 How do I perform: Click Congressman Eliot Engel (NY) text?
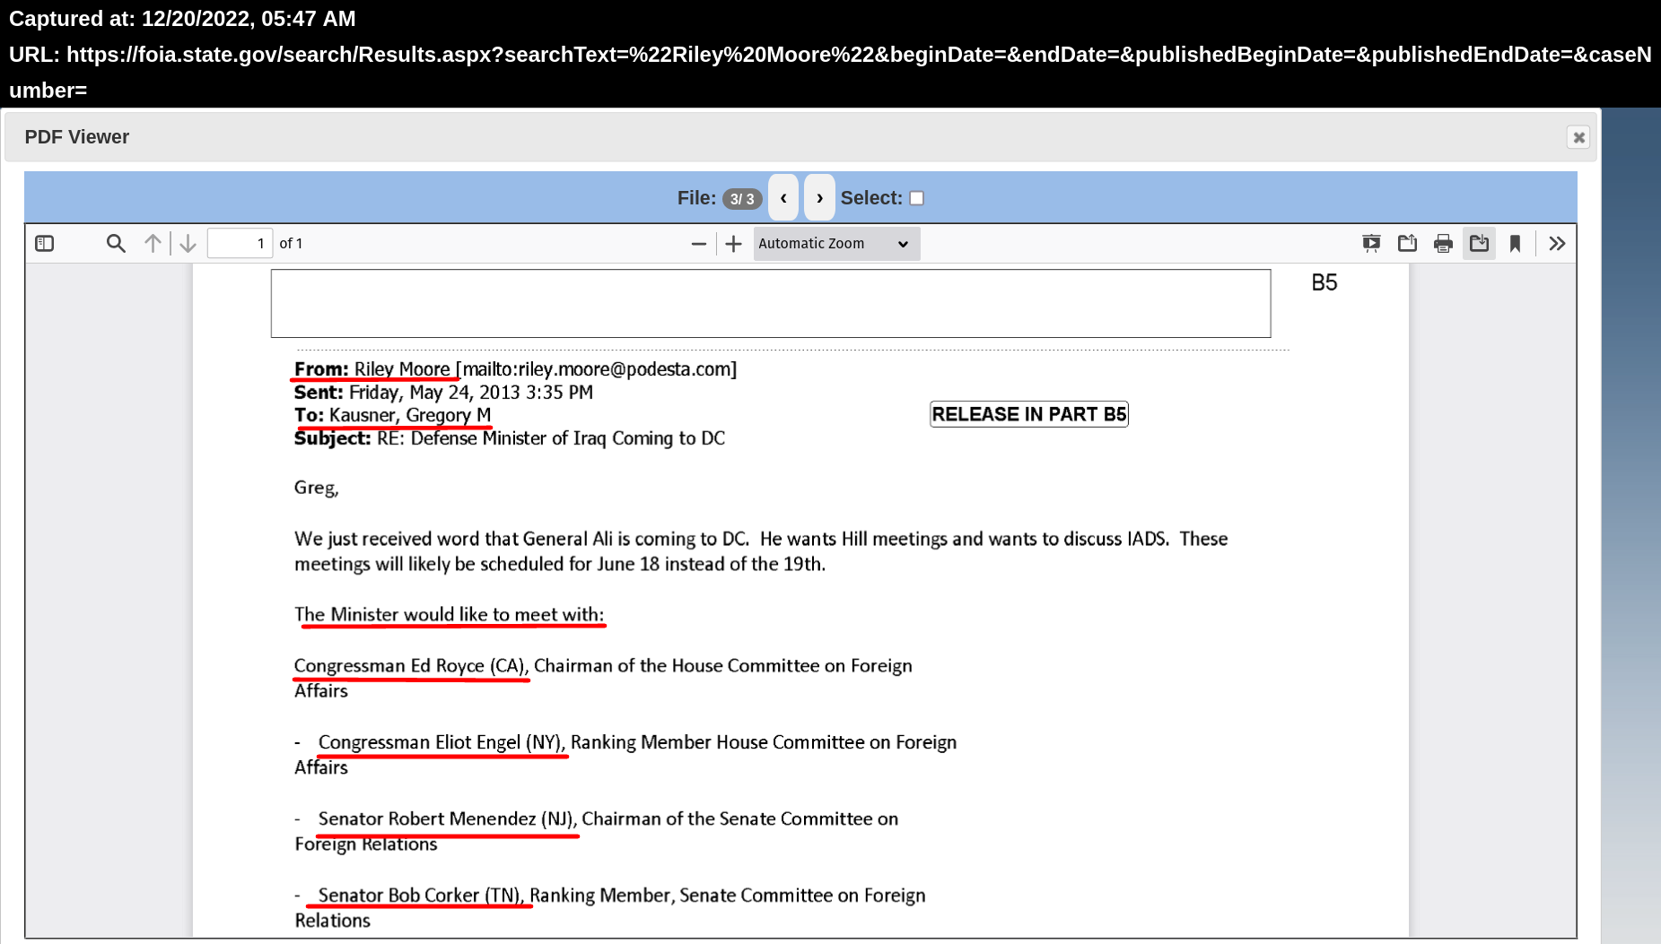point(441,742)
